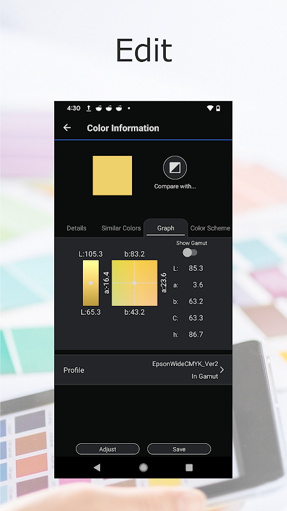Viewport: 287px width, 511px height.
Task: Tap the vertical L lightness gradient bar
Action: 91,283
